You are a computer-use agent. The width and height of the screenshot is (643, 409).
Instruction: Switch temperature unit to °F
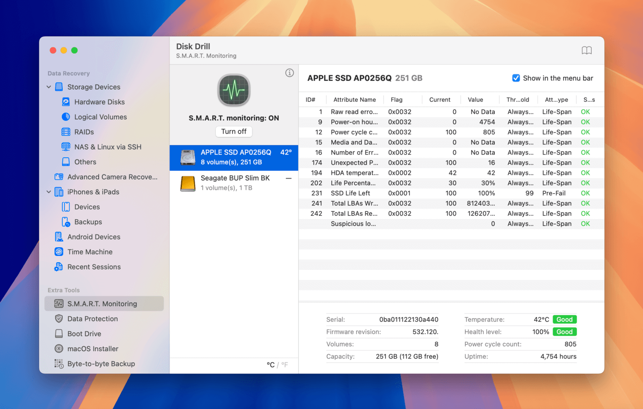coord(284,364)
